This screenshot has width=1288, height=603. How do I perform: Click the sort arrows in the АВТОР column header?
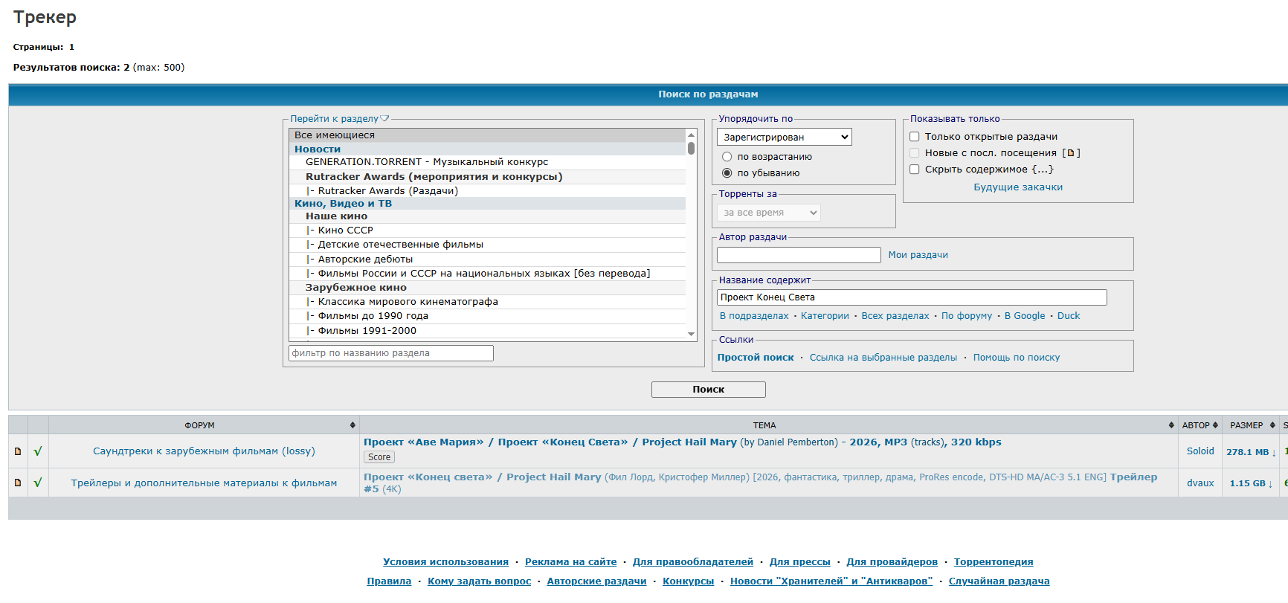(1215, 425)
